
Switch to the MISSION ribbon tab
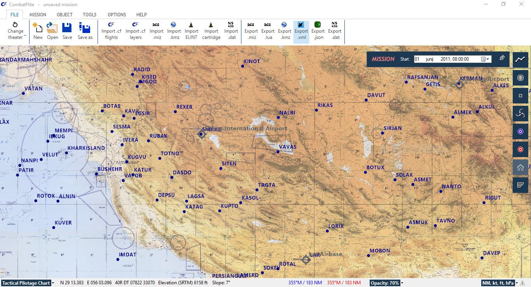(x=38, y=14)
